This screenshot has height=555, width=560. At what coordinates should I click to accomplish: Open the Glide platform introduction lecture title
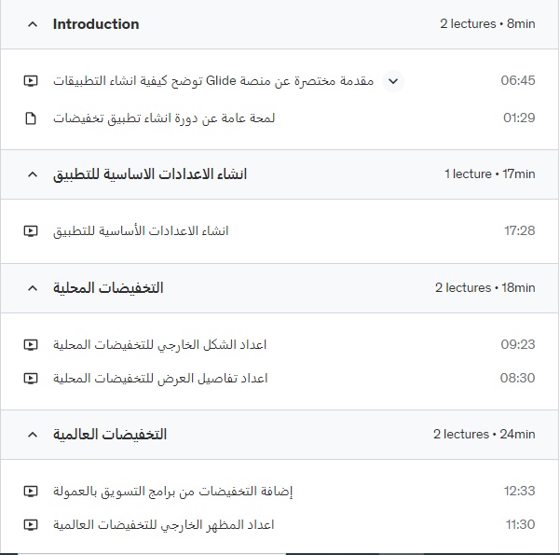click(213, 81)
